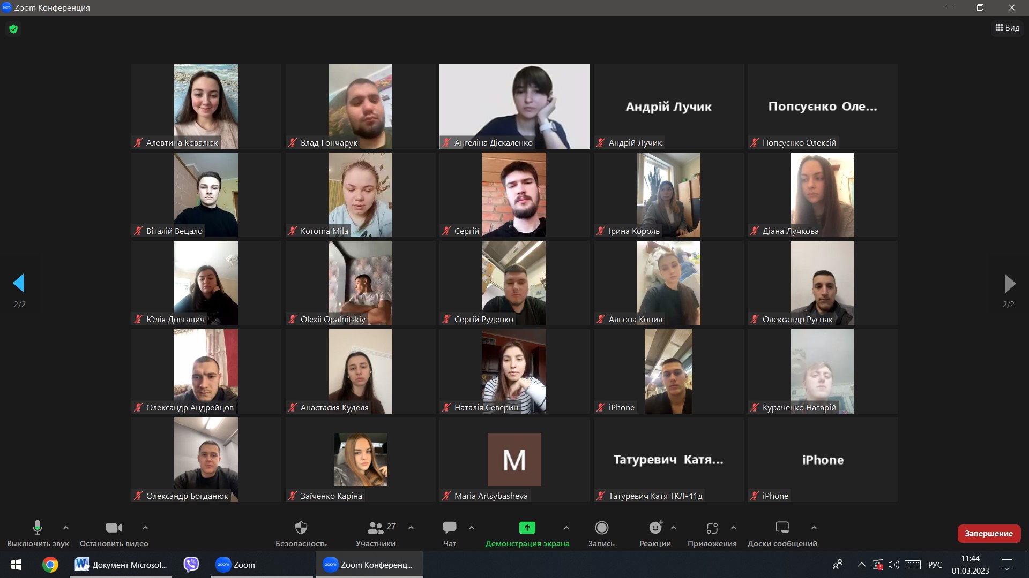Open the Chat bubble icon
This screenshot has width=1029, height=578.
[450, 528]
